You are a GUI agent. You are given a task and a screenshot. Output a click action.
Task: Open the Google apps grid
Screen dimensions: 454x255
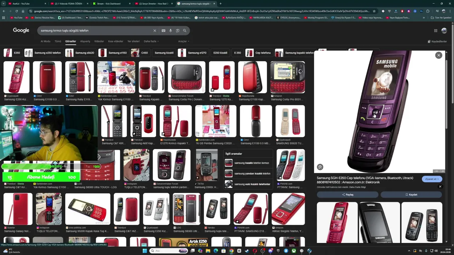436,30
